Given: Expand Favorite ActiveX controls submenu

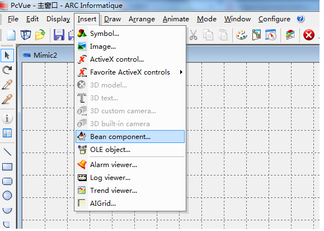Looking at the screenshot, I should click(x=130, y=72).
